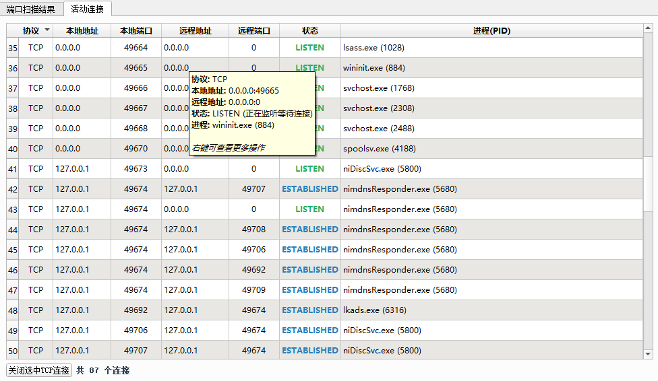
Task: Click local port 49673 cell
Action: click(x=136, y=169)
